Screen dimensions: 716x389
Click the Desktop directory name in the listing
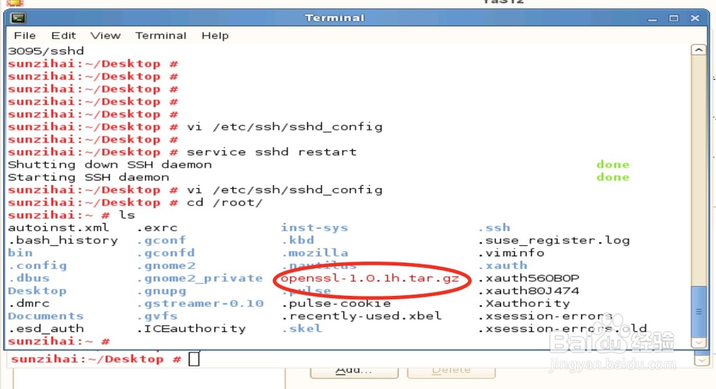[37, 291]
